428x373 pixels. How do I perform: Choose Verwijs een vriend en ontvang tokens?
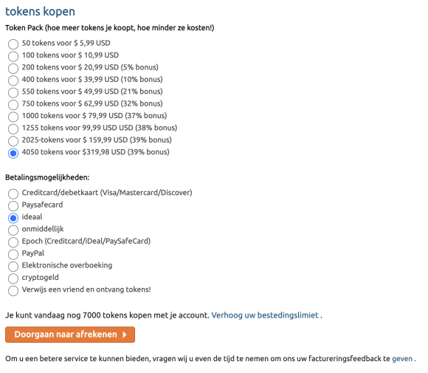[13, 290]
